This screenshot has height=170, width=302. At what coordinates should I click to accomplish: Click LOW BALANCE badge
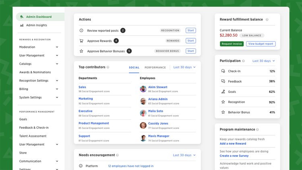252,35
